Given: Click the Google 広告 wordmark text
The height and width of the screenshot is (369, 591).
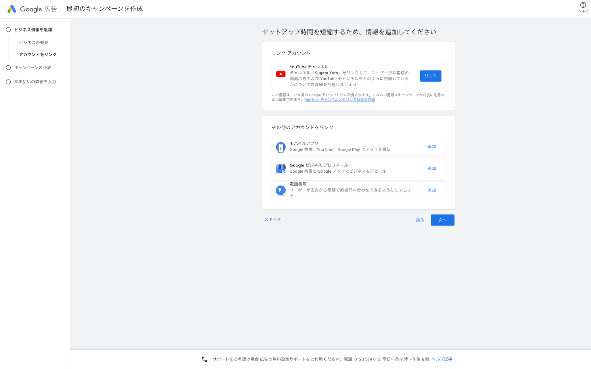Looking at the screenshot, I should [x=38, y=9].
